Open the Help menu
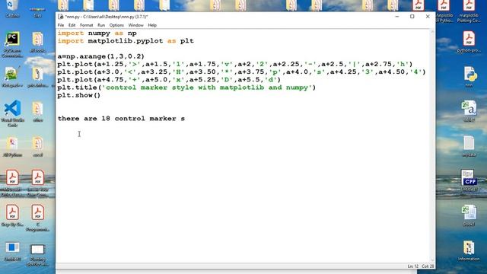 coord(152,25)
